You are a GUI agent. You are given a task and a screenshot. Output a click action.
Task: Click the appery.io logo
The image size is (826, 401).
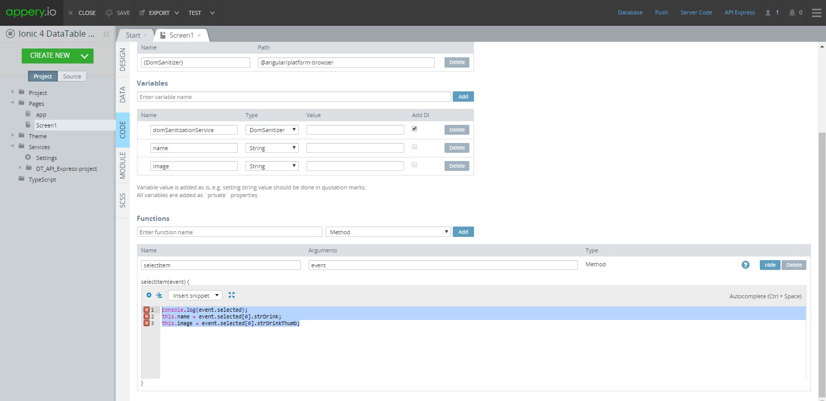[31, 12]
